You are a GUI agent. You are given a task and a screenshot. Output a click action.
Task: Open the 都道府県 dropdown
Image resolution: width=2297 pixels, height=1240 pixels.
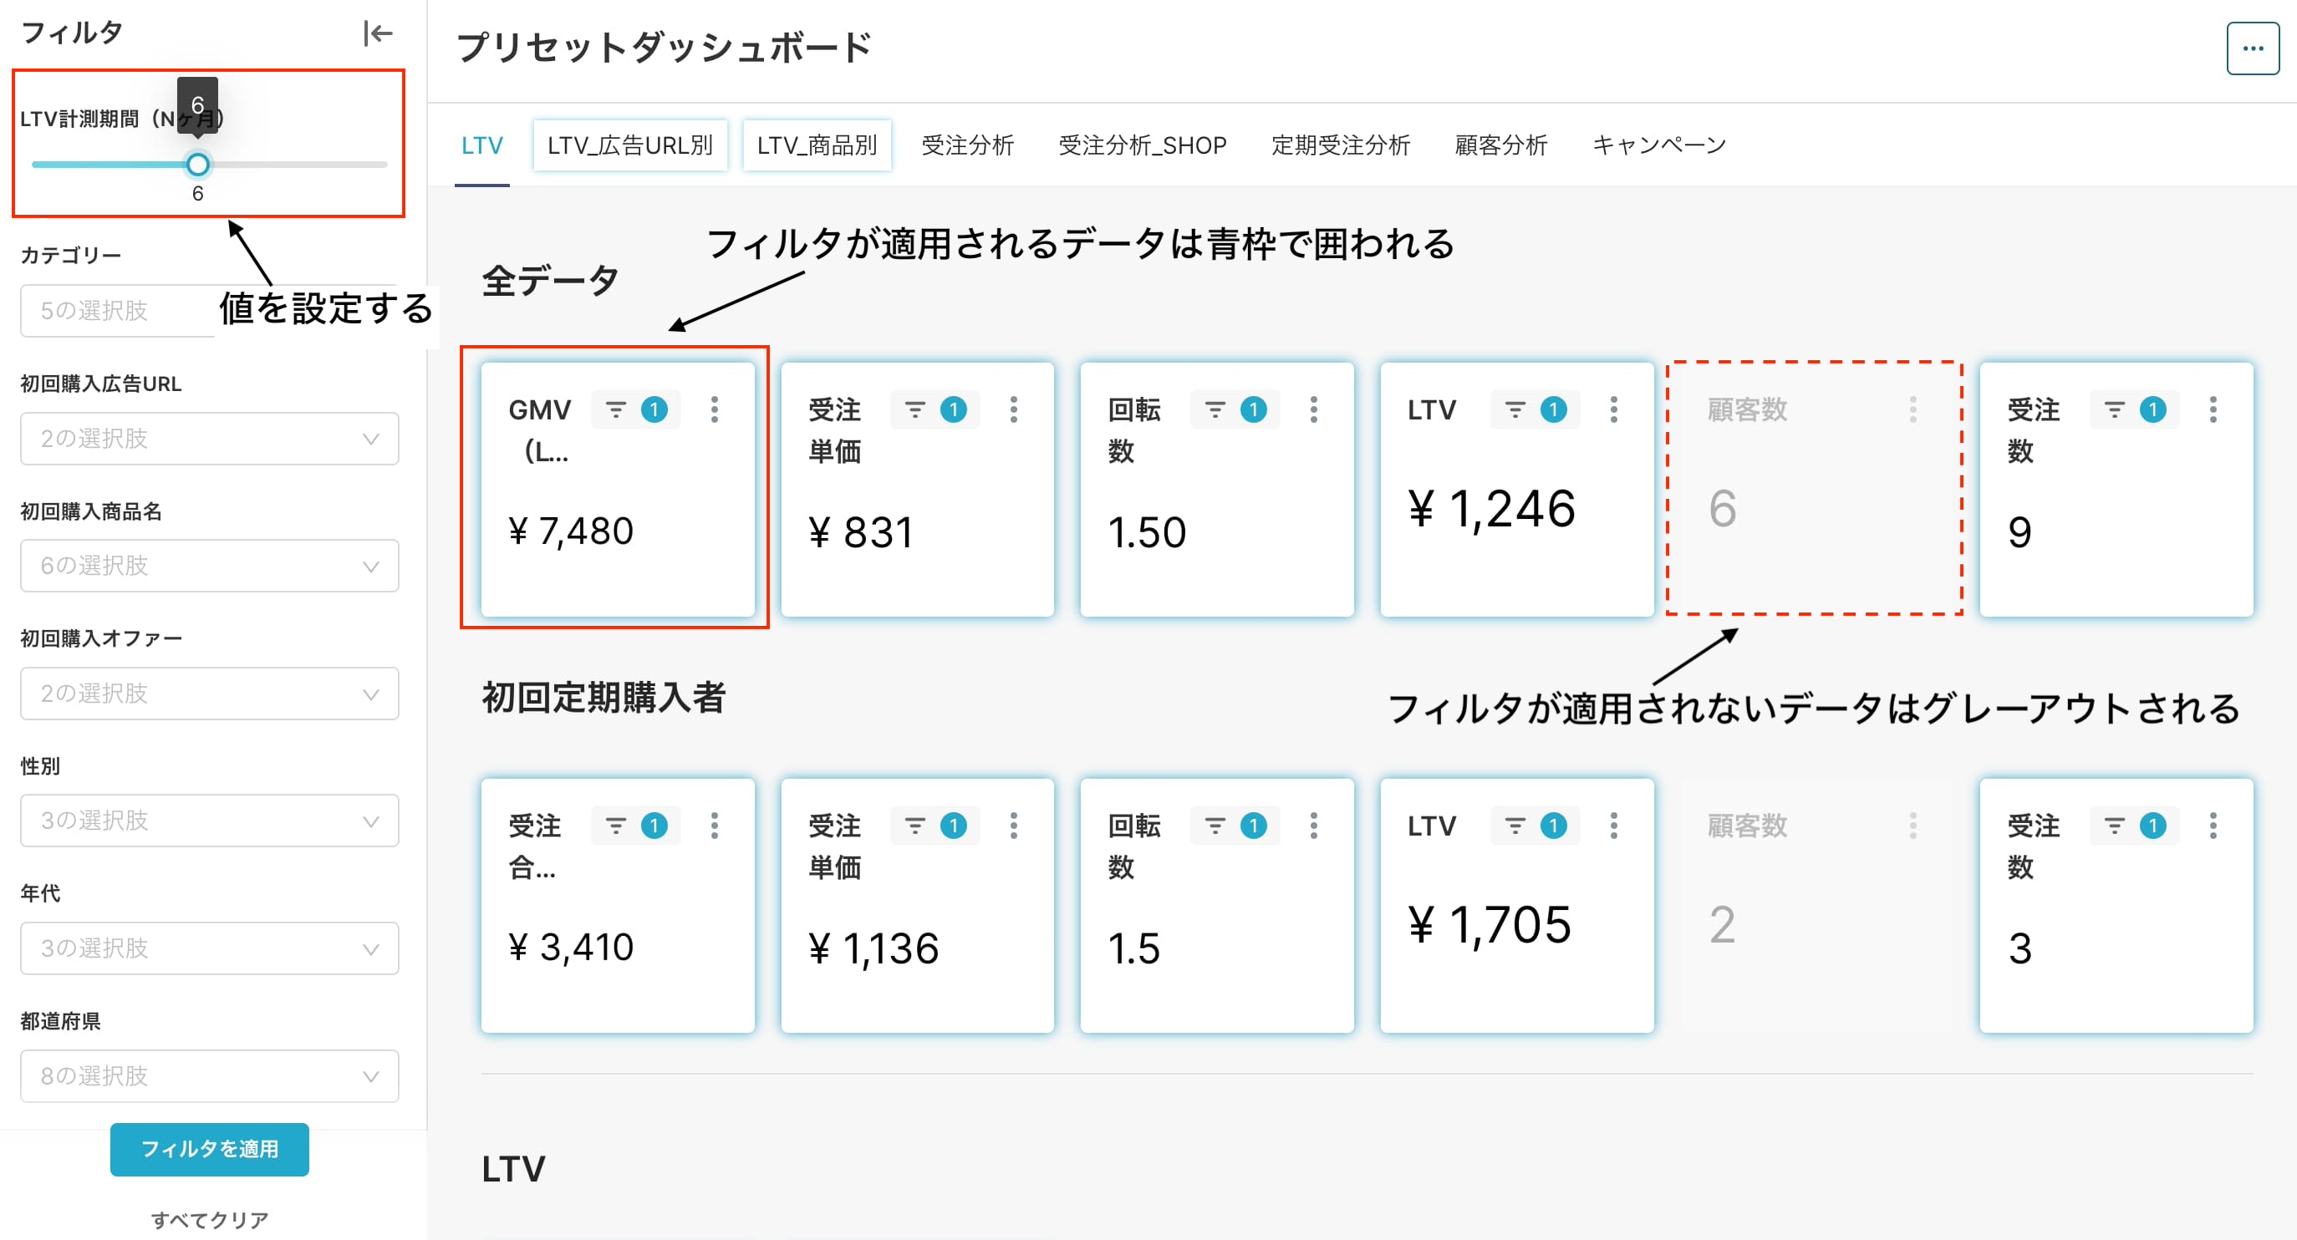[x=210, y=1076]
